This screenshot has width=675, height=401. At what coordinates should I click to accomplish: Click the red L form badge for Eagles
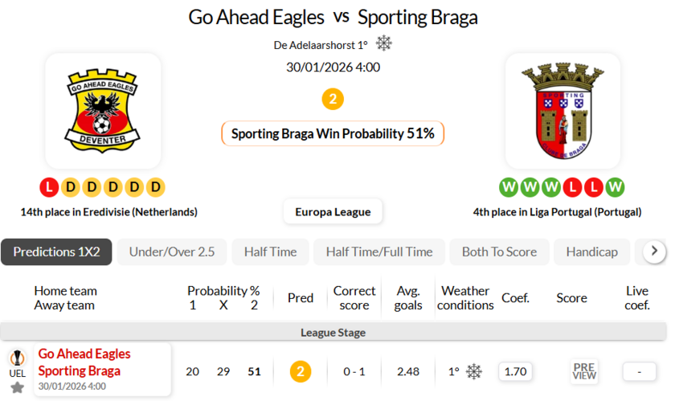tap(49, 187)
